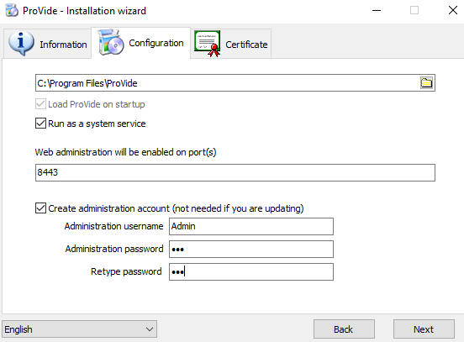
Task: Uncheck Run as a system service
Action: tap(40, 124)
